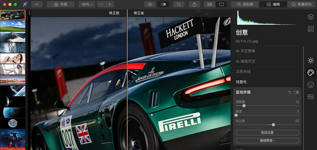Open the 外观 looks panel
The height and width of the screenshot is (150, 317).
point(60,4)
